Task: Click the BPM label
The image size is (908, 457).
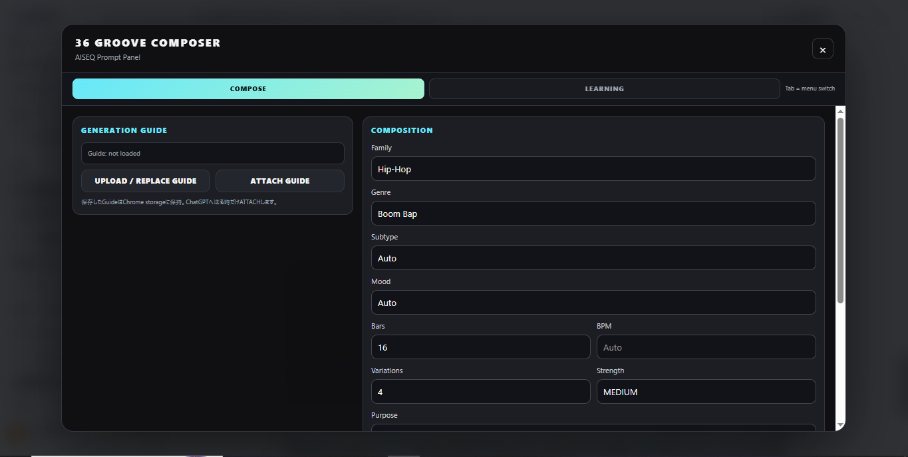Action: (604, 326)
